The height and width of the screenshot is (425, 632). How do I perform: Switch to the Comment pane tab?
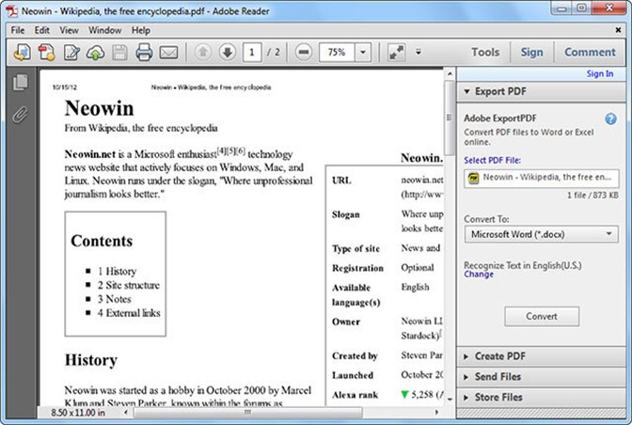(590, 53)
